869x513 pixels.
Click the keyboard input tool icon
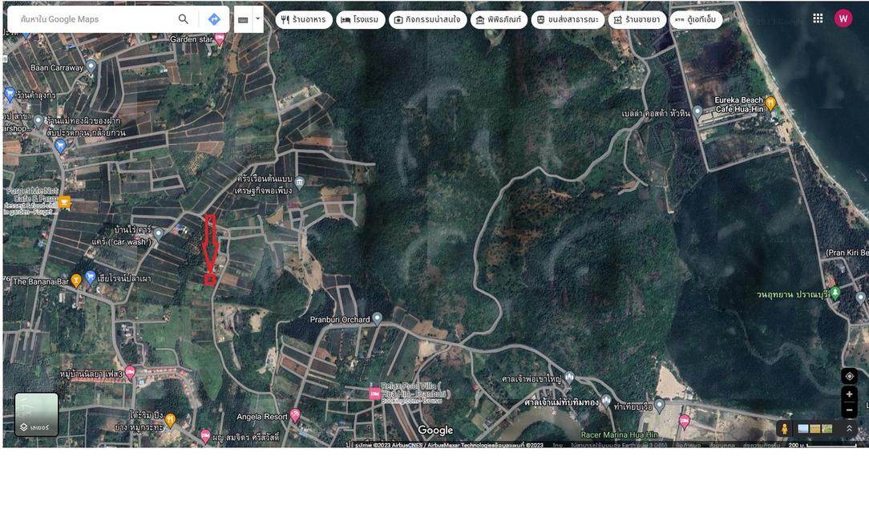click(x=243, y=19)
